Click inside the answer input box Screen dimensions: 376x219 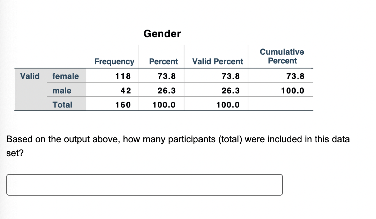point(144,185)
